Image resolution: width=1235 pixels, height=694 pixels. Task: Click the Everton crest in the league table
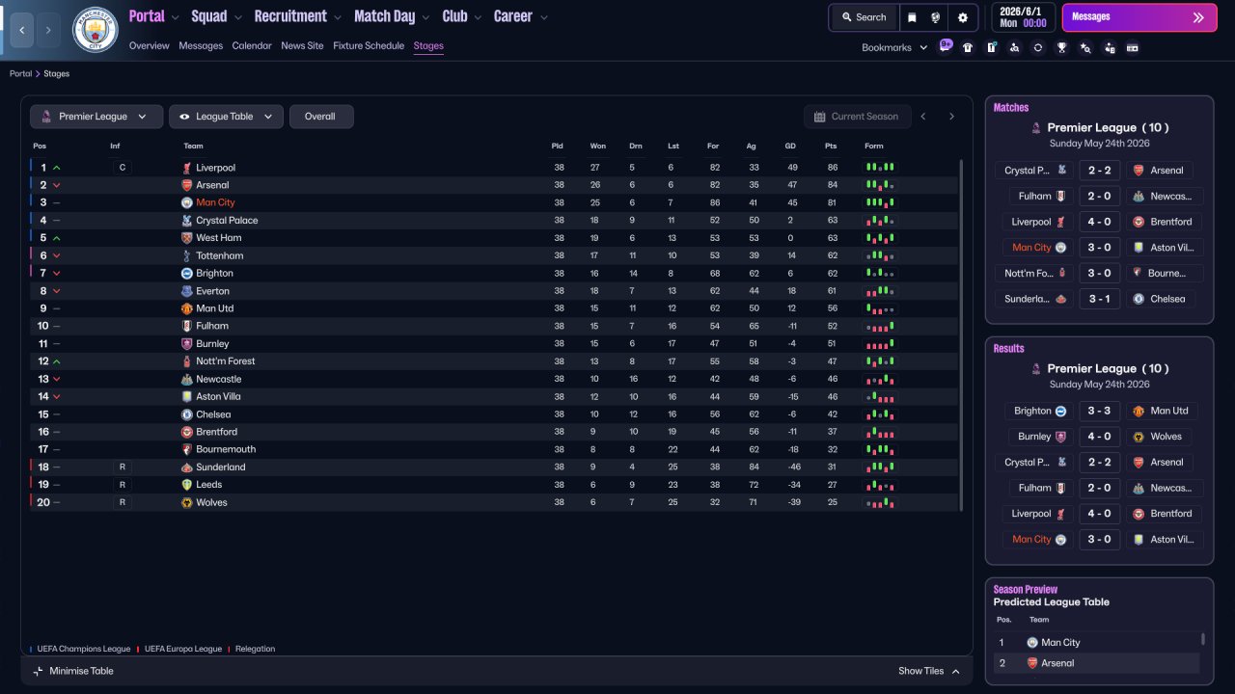[187, 291]
